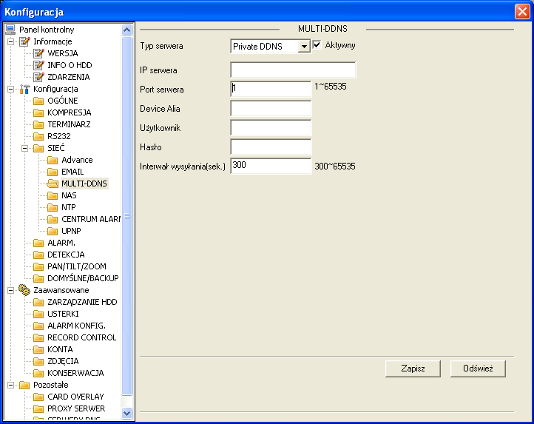Click the Użytkownik input field

pyautogui.click(x=271, y=128)
